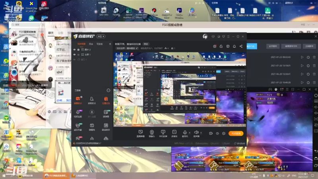Play the 2021-06-20 script entry
Screen dimensions: 318x179
302,74
